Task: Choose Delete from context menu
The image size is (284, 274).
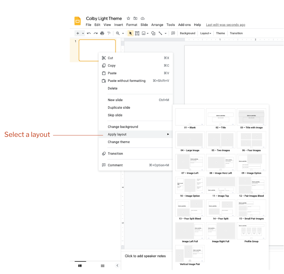Action: coord(136,88)
